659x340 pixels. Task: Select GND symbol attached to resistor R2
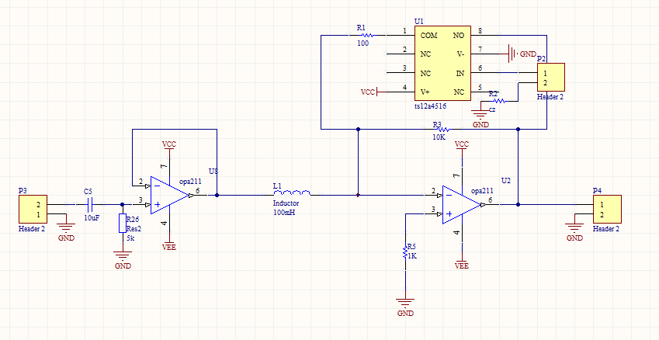point(480,115)
